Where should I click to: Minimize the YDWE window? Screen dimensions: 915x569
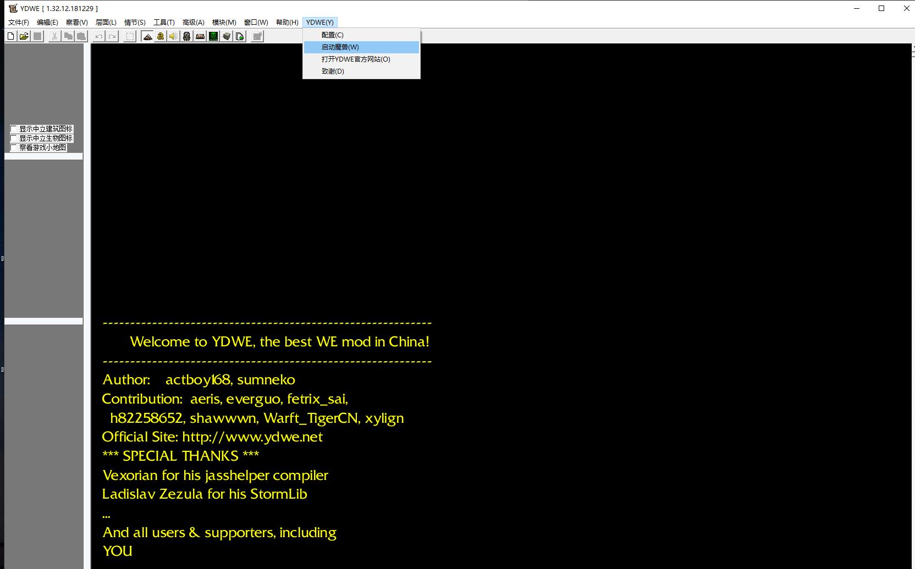coord(857,8)
